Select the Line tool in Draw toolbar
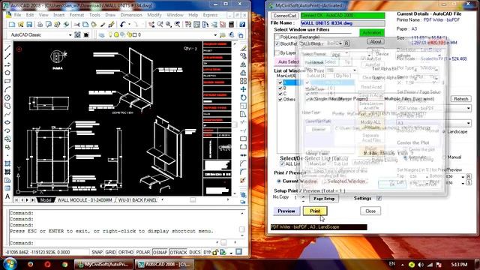 coord(7,48)
